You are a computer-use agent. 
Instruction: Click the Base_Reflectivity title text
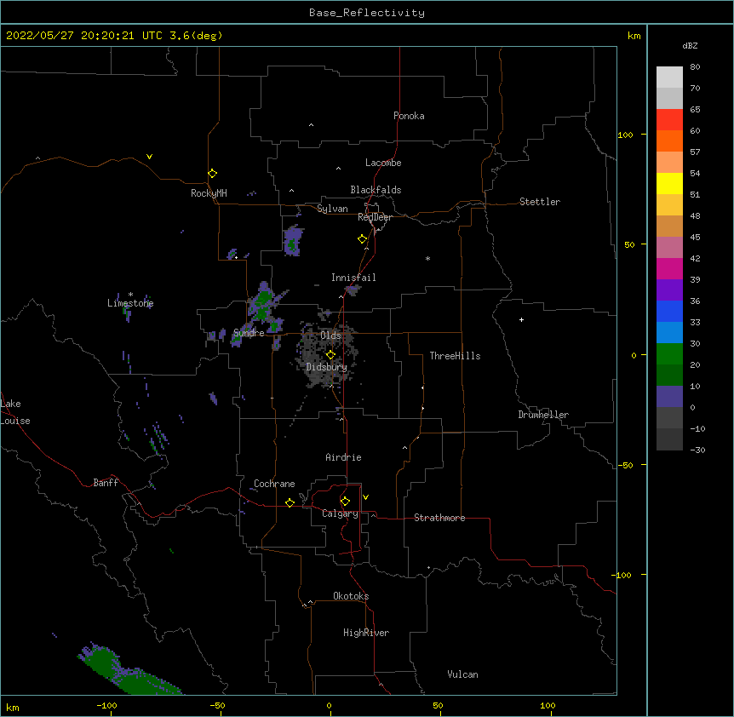tap(367, 13)
